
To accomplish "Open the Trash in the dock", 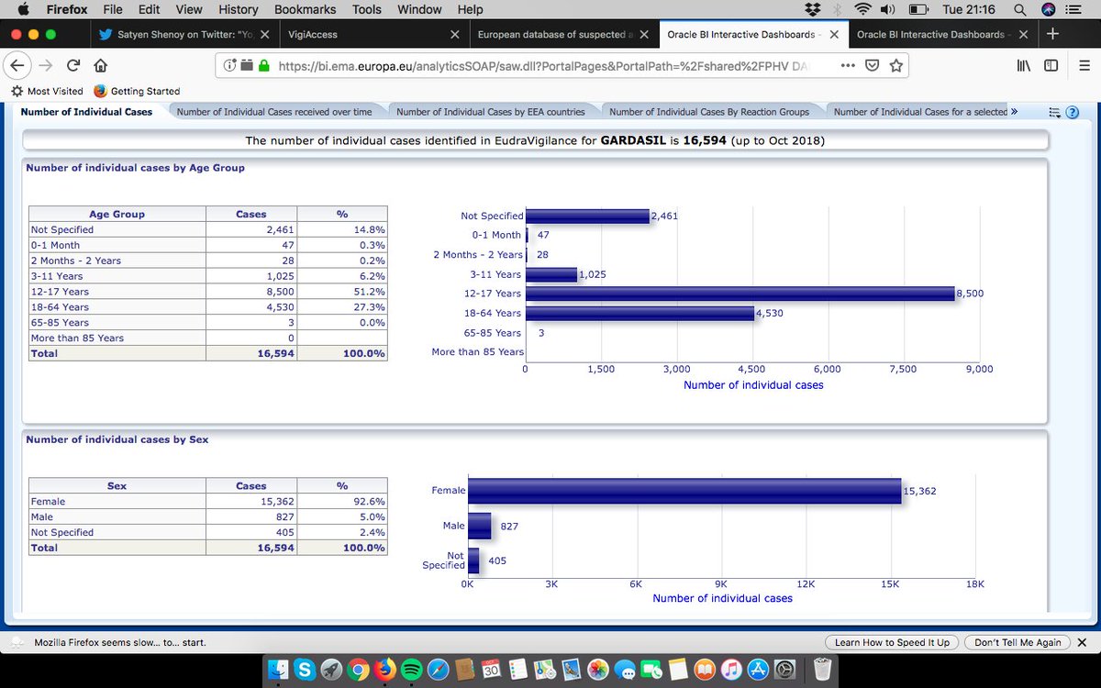I will [822, 670].
